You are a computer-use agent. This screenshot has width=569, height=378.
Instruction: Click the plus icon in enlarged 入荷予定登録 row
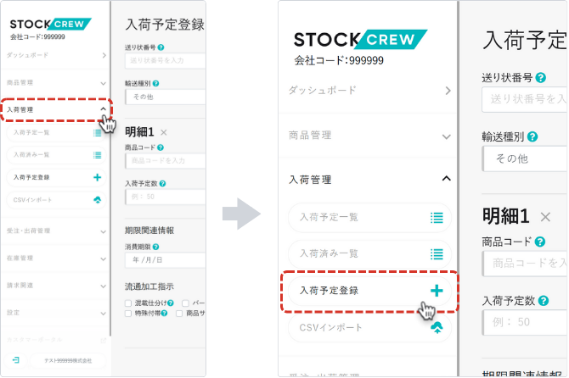click(x=437, y=291)
